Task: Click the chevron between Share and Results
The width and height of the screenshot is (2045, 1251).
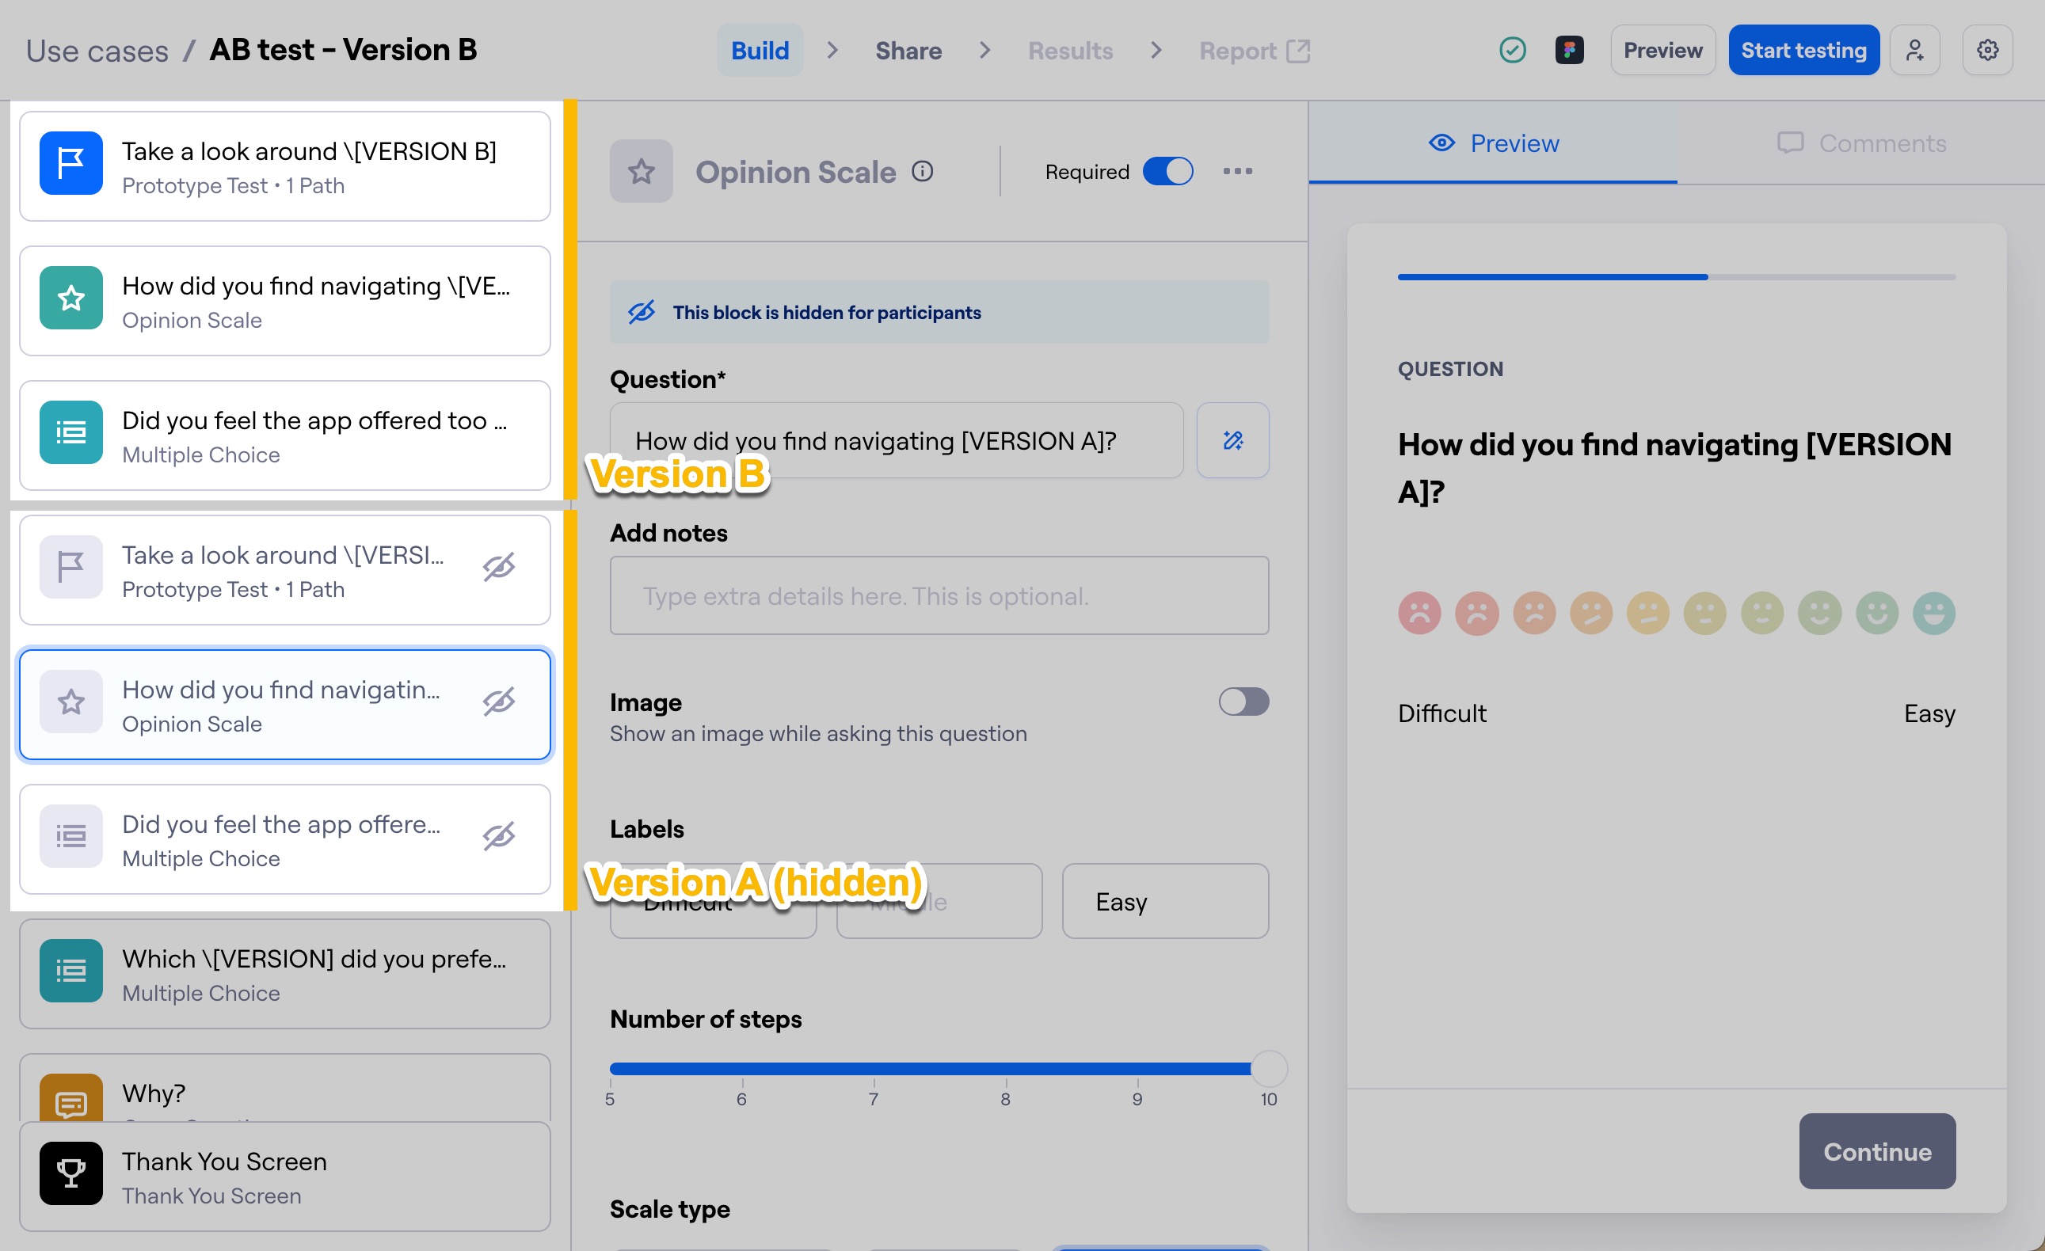Action: [x=985, y=51]
